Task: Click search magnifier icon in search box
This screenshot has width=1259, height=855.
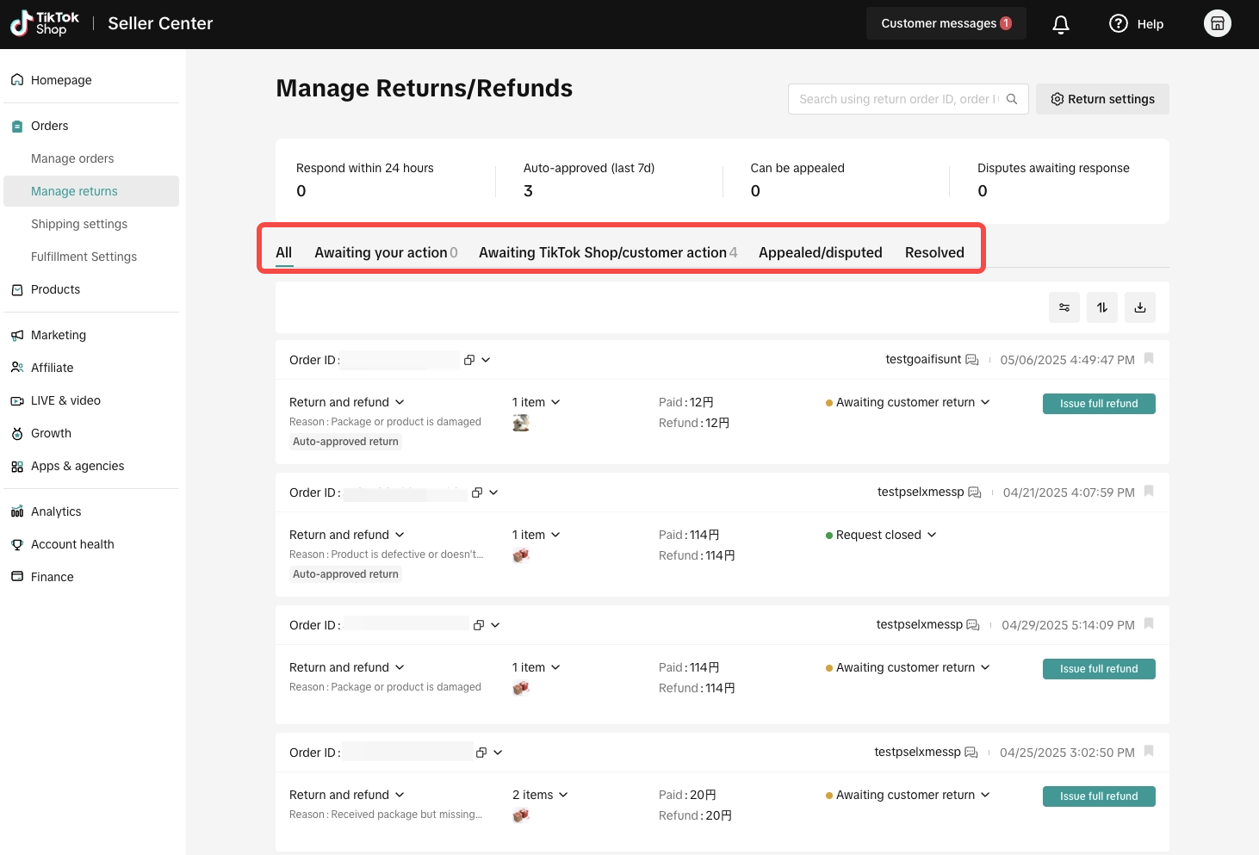Action: (1012, 99)
